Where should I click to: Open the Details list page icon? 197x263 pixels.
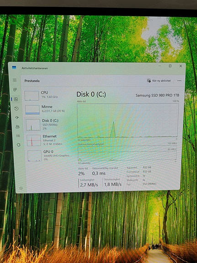[x=18, y=136]
